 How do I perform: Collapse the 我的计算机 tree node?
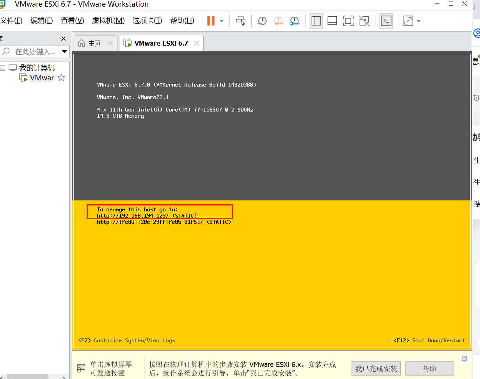(3, 68)
